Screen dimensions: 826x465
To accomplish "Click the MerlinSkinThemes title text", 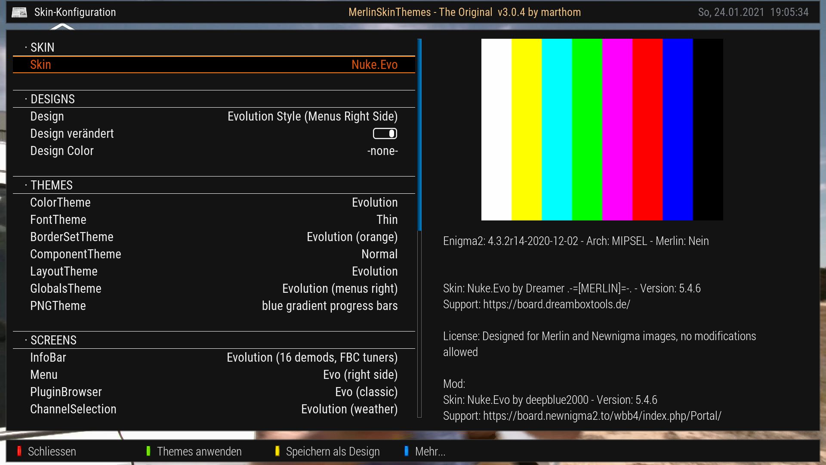I will [465, 12].
